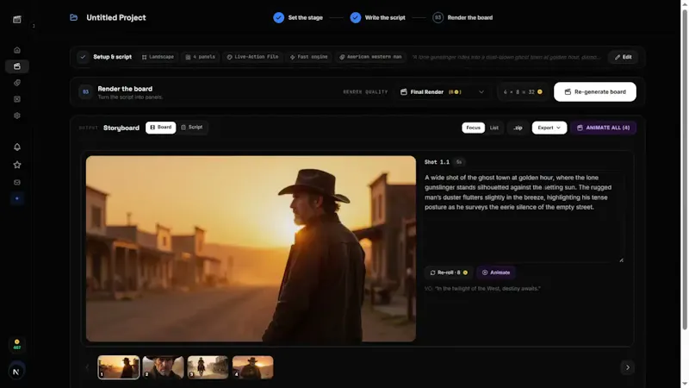Click the Shot 1.1 description text area
The image size is (689, 388).
[x=524, y=217]
